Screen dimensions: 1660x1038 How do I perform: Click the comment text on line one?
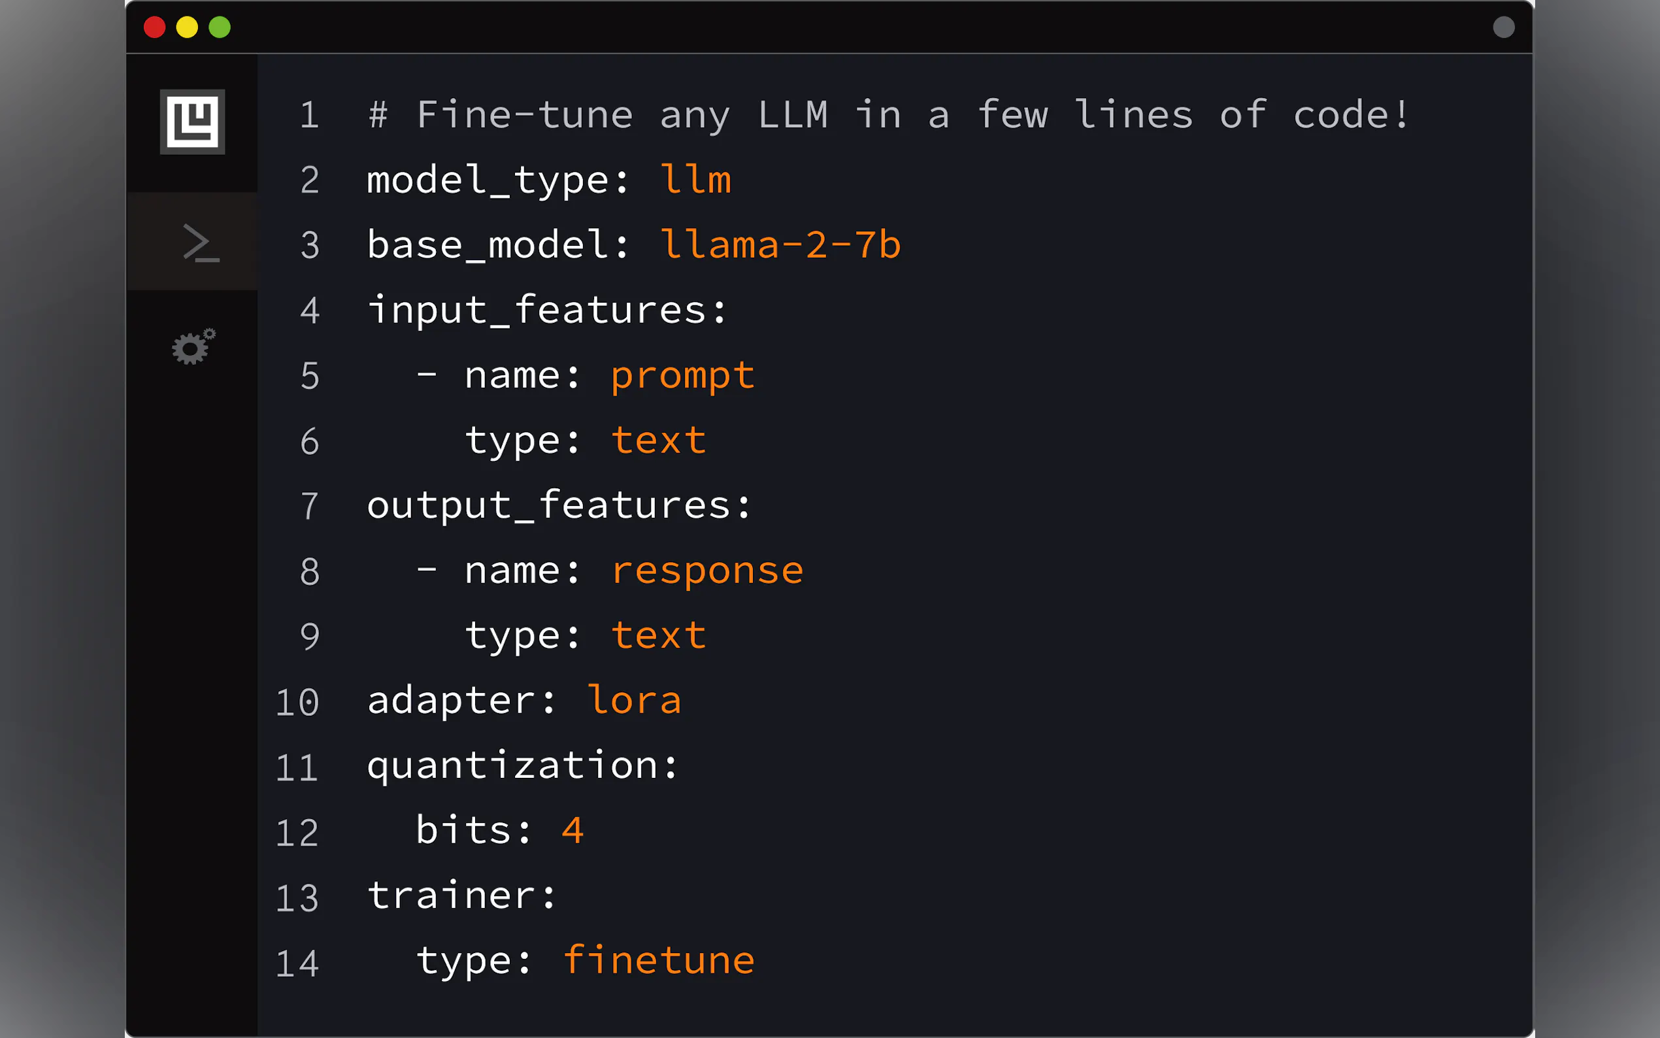(888, 114)
